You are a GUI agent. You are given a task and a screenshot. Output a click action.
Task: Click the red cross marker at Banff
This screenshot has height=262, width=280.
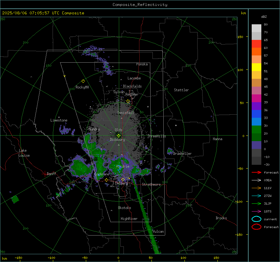point(44,174)
